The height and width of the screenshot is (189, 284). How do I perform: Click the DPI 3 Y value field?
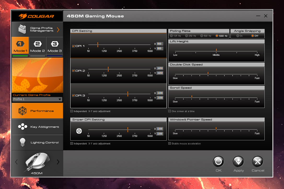pyautogui.click(x=160, y=98)
